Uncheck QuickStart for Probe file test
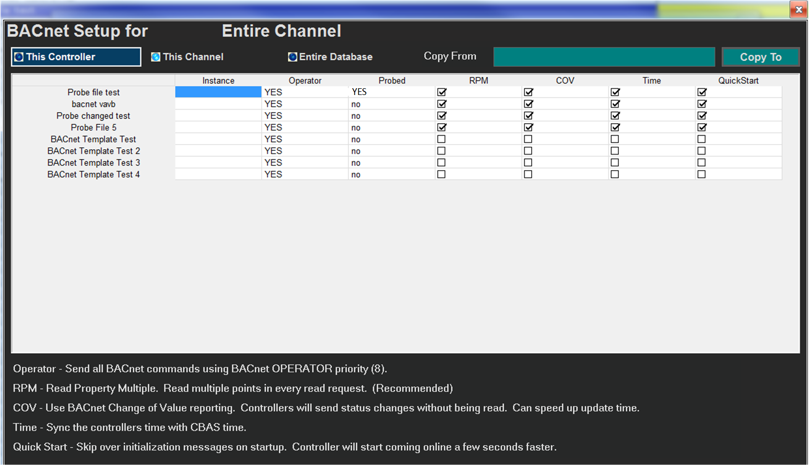This screenshot has width=809, height=465. [702, 92]
